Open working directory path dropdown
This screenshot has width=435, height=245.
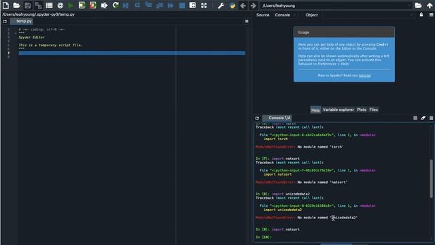tap(409, 5)
